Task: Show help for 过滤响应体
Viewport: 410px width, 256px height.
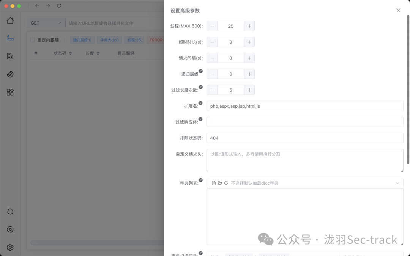Action: point(200,119)
